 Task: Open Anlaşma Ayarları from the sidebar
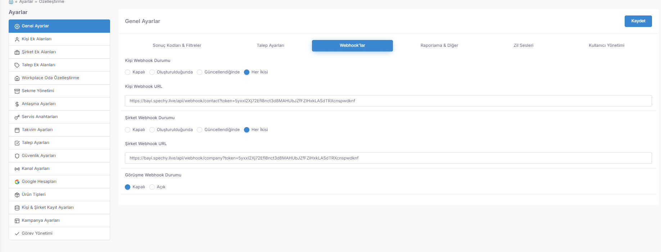(x=59, y=104)
